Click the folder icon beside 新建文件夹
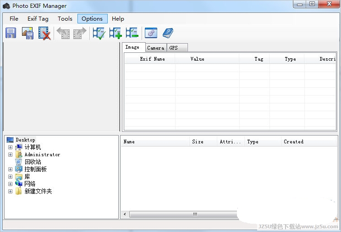 pos(19,191)
